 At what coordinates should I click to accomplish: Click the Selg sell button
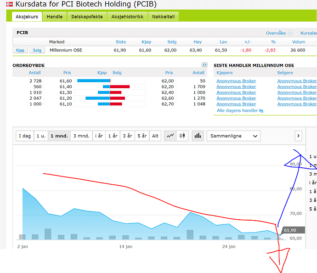[37, 50]
